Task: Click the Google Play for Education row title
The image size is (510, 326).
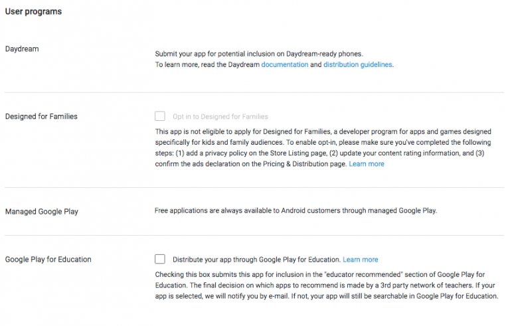Action: (x=48, y=260)
